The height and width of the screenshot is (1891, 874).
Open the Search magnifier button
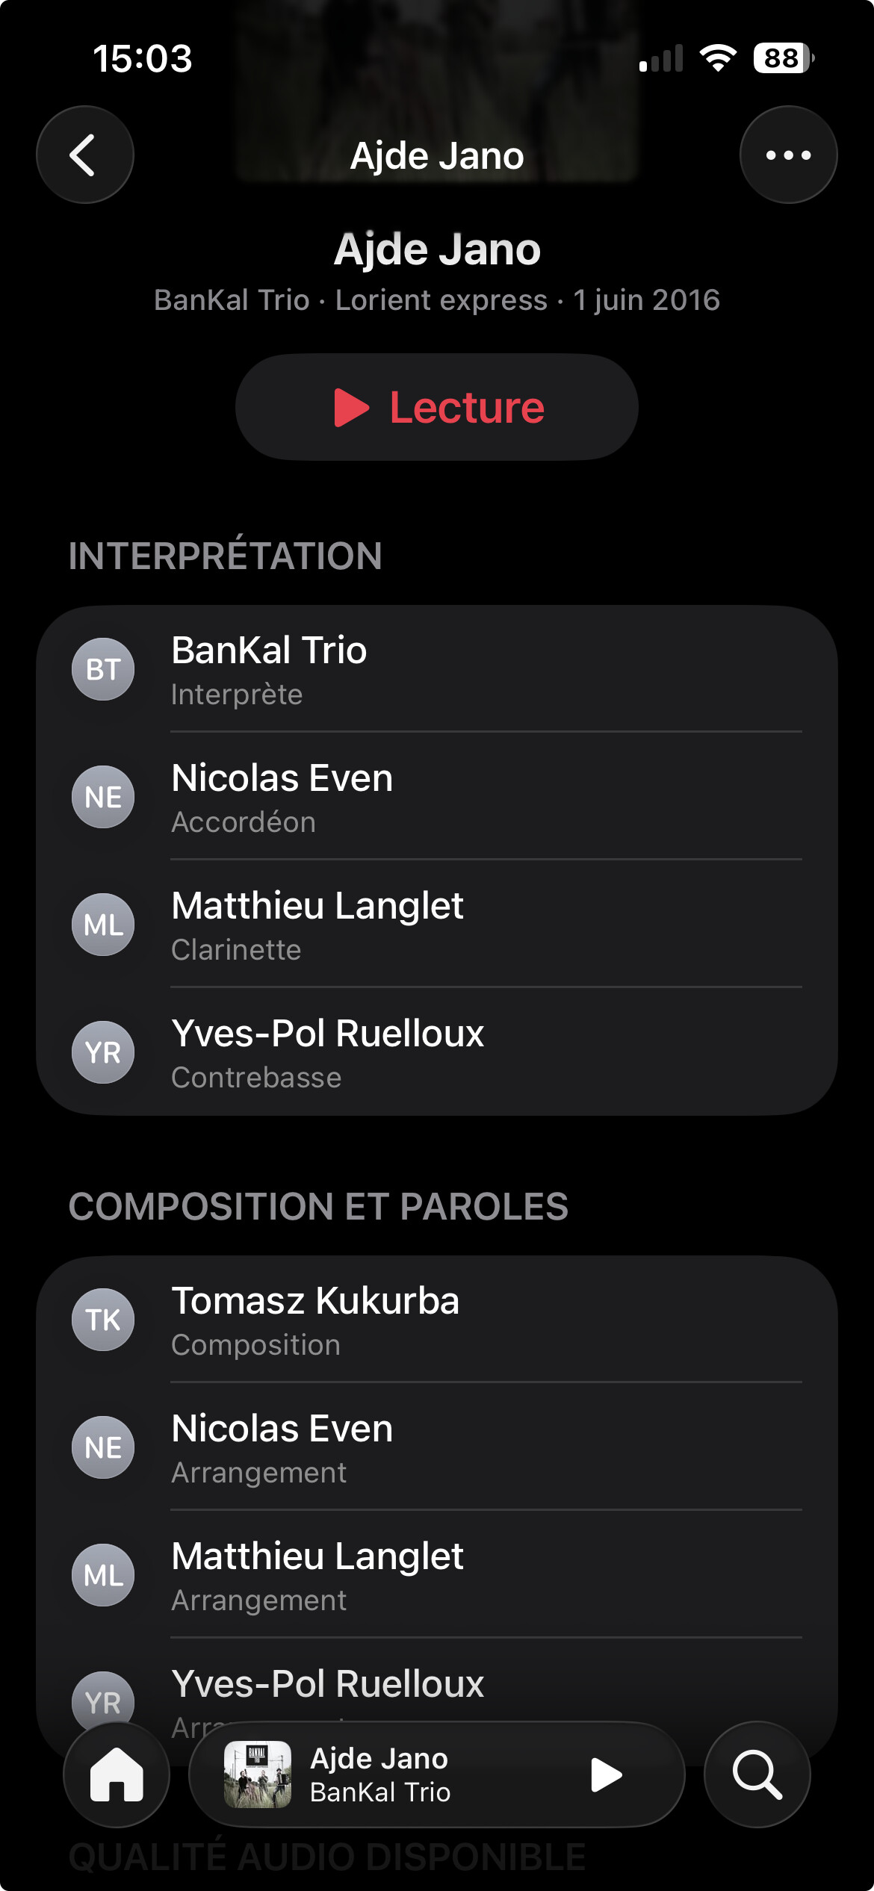(757, 1774)
